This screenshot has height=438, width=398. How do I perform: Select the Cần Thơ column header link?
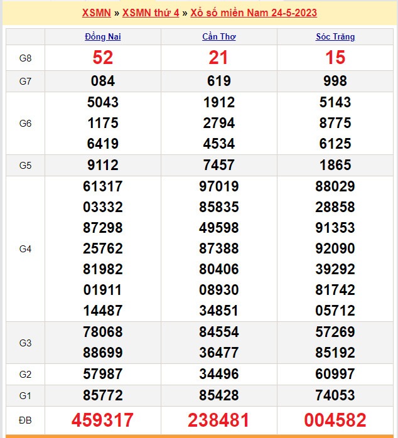(218, 36)
